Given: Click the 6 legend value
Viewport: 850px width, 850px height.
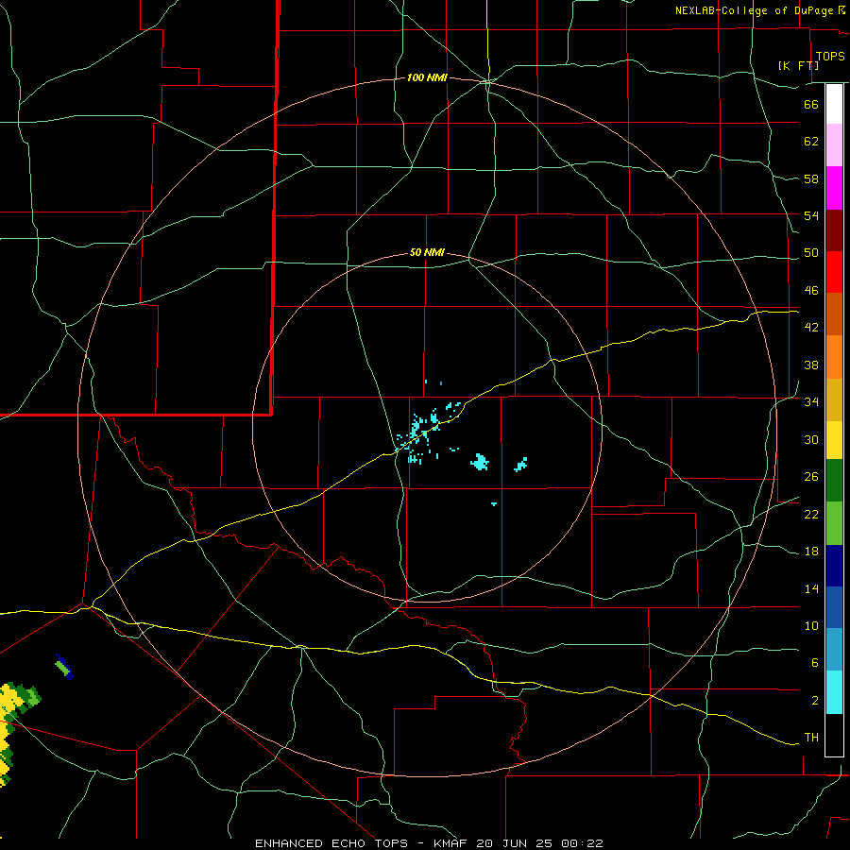Looking at the screenshot, I should click(815, 663).
